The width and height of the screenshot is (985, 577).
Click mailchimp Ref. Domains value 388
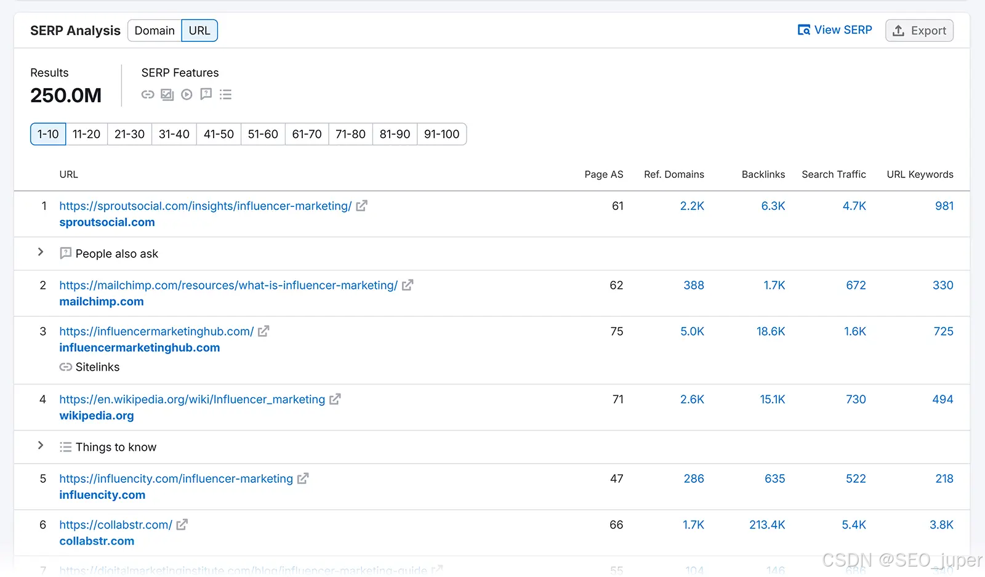coord(694,286)
